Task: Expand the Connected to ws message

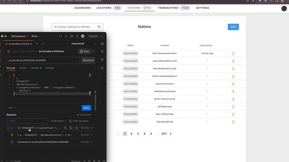Action: click(92, 142)
